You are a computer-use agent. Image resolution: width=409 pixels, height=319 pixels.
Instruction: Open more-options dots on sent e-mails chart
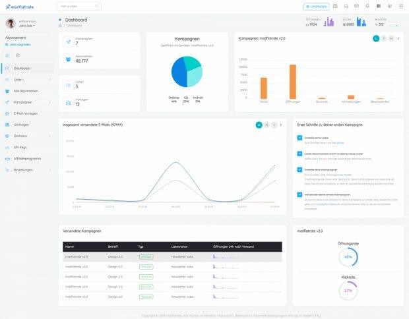click(281, 125)
